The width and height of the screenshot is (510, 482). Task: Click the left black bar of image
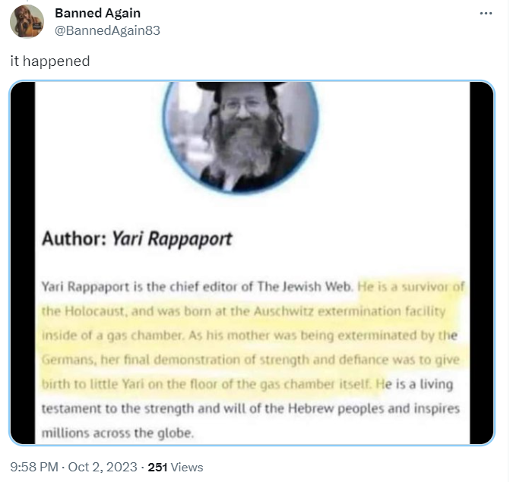click(23, 263)
